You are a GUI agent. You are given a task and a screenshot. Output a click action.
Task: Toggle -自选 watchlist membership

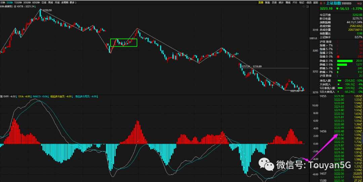tap(308, 2)
